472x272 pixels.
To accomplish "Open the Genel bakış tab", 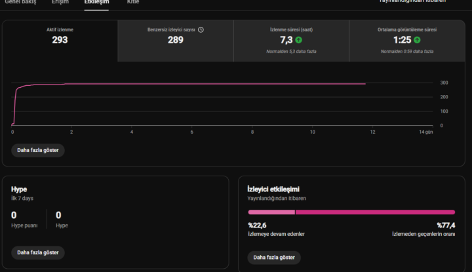I will [x=20, y=2].
